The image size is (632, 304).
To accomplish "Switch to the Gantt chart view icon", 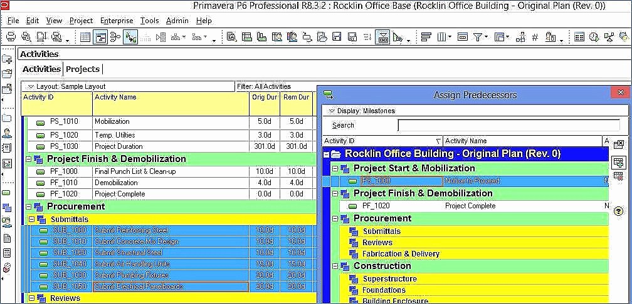I will 100,37.
